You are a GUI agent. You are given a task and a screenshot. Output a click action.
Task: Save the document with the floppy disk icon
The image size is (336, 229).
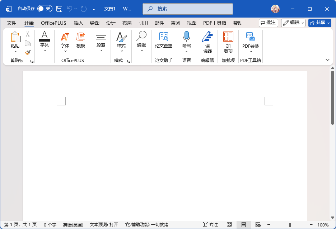(59, 9)
